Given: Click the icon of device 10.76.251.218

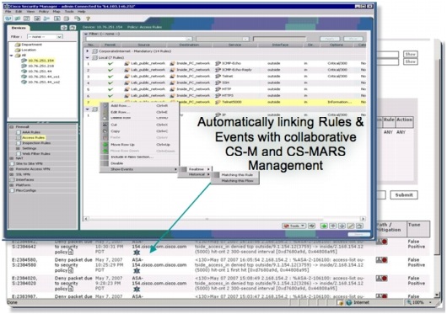Looking at the screenshot, I should [x=24, y=66].
